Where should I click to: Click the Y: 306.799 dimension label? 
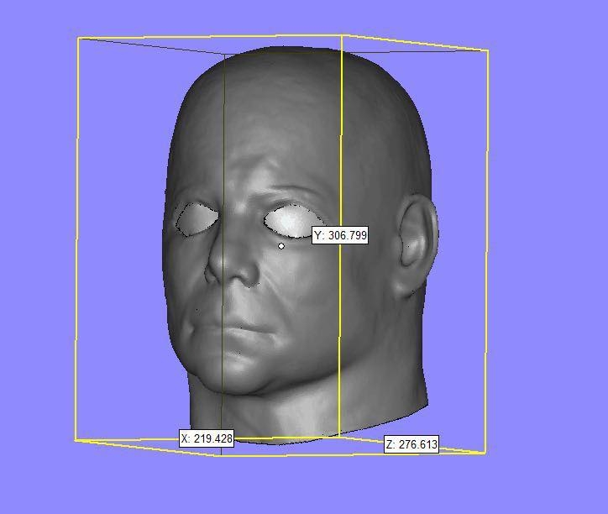pyautogui.click(x=340, y=236)
